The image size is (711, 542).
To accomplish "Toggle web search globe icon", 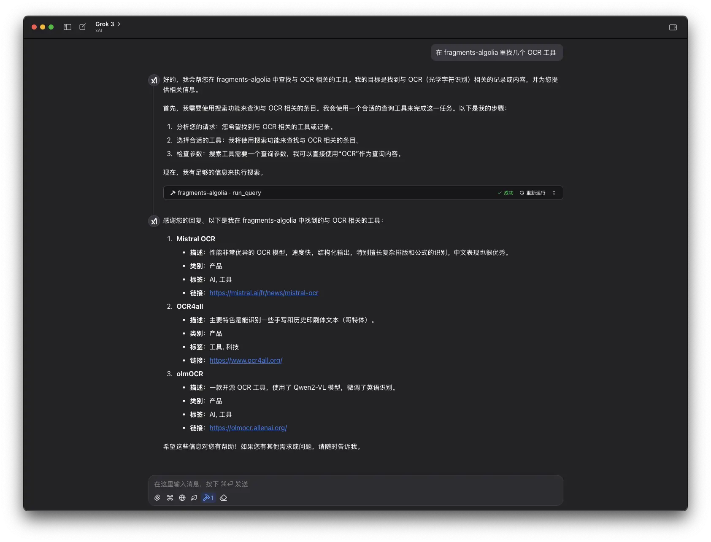I will click(x=182, y=498).
